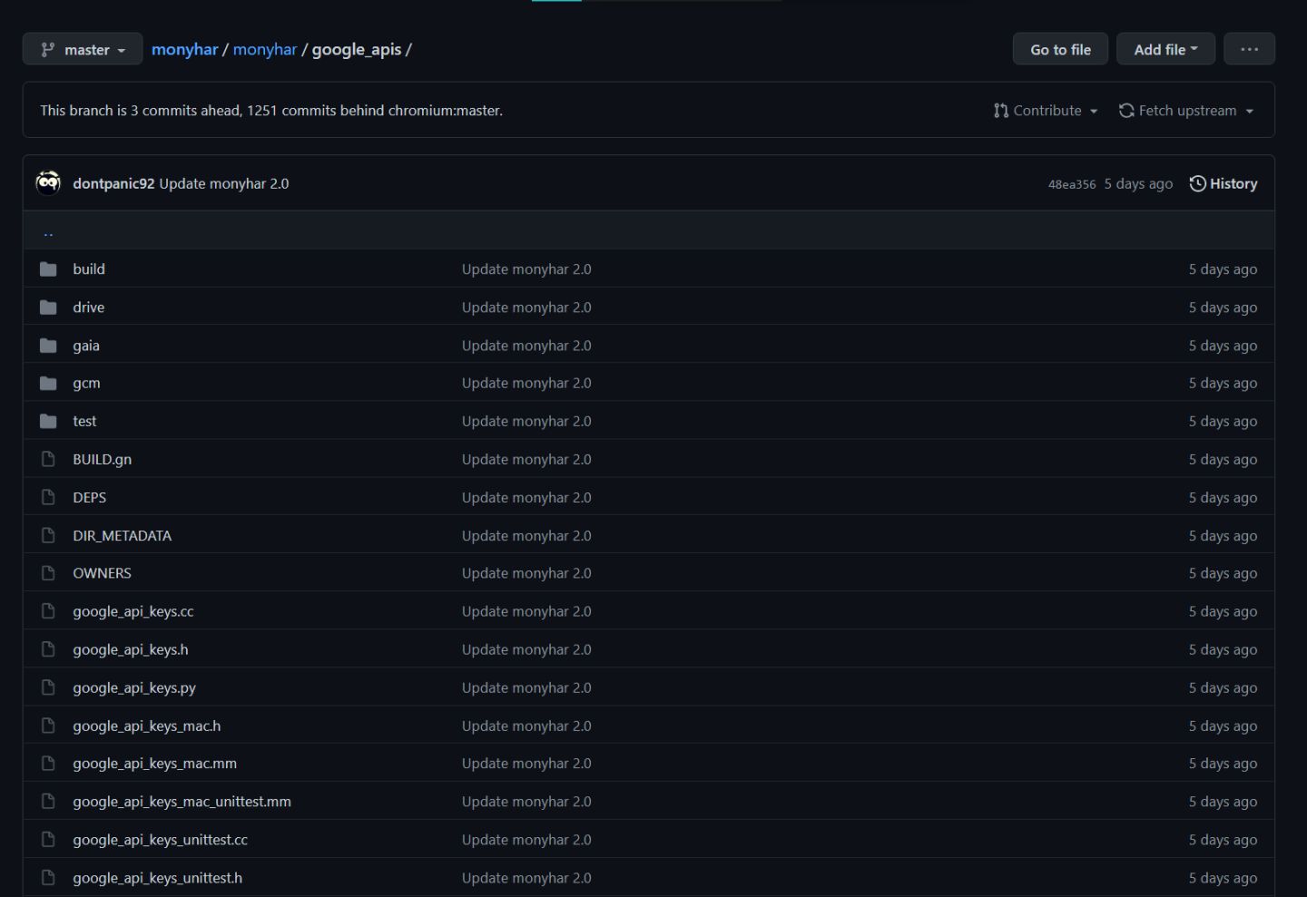Viewport: 1307px width, 897px height.
Task: Open commit message in the google_api_keys.py row
Action: (526, 687)
